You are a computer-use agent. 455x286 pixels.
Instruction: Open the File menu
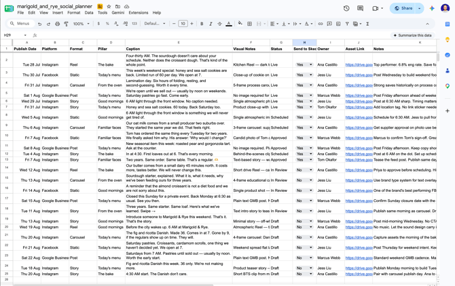tap(20, 13)
